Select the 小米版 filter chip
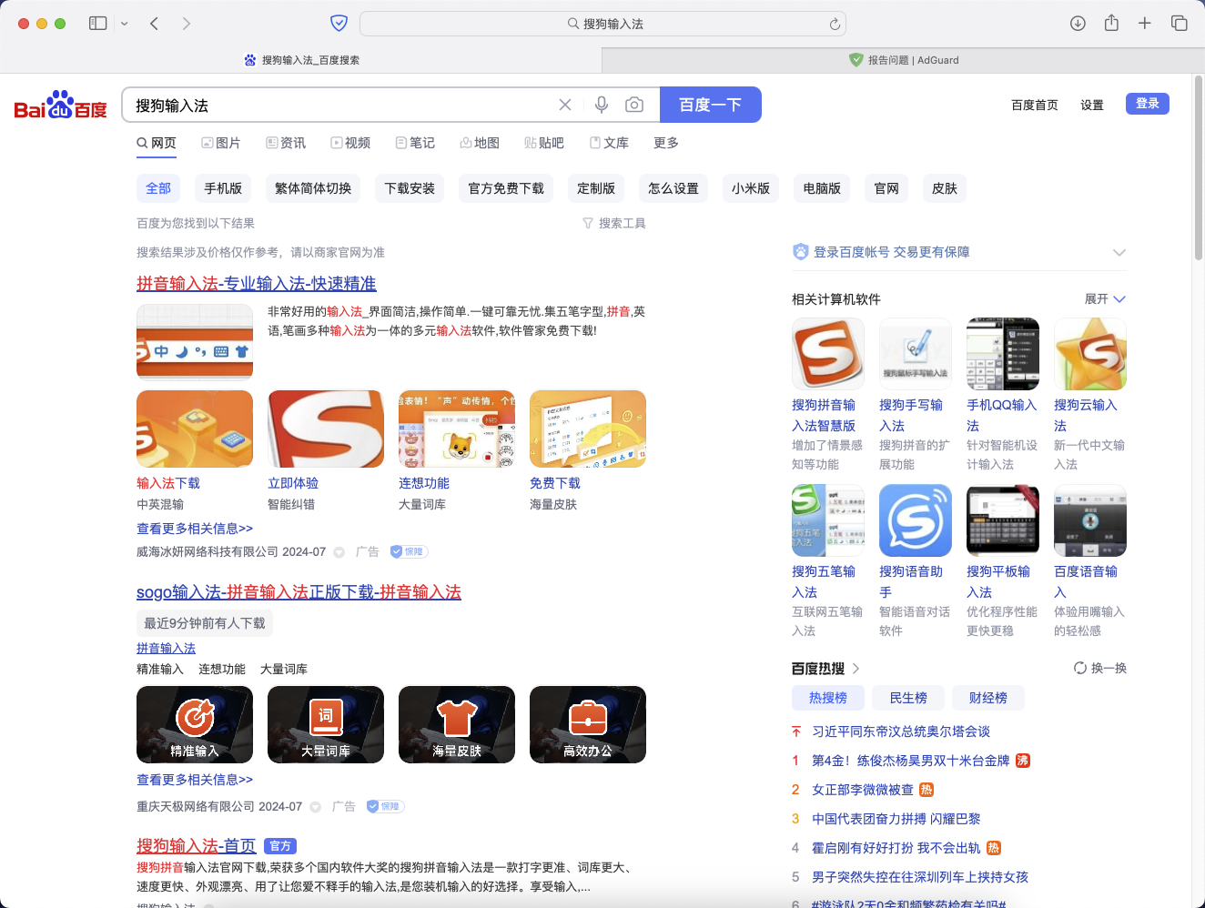This screenshot has width=1205, height=908. pos(751,188)
